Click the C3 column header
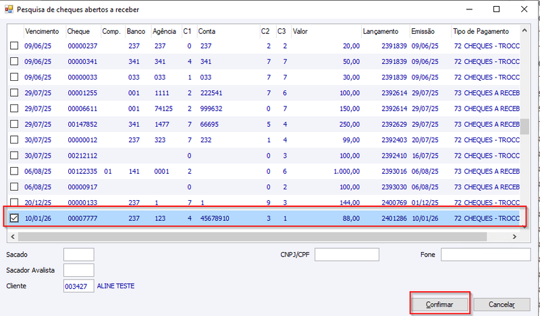Viewport: 540px width, 316px height. (x=281, y=31)
